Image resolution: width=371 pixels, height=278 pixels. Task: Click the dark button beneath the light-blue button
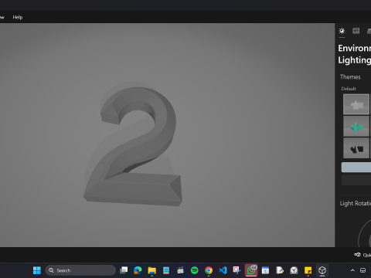[356, 180]
